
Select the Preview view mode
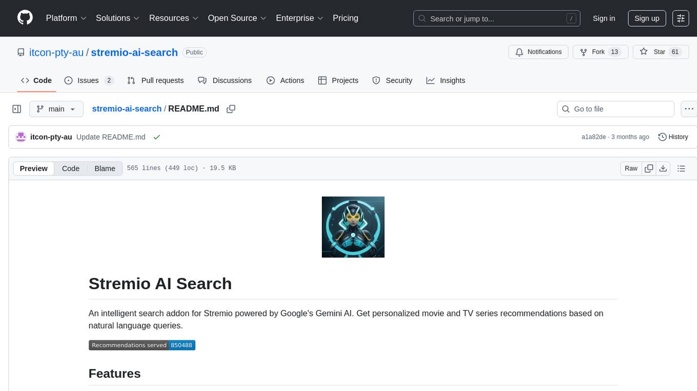point(34,168)
